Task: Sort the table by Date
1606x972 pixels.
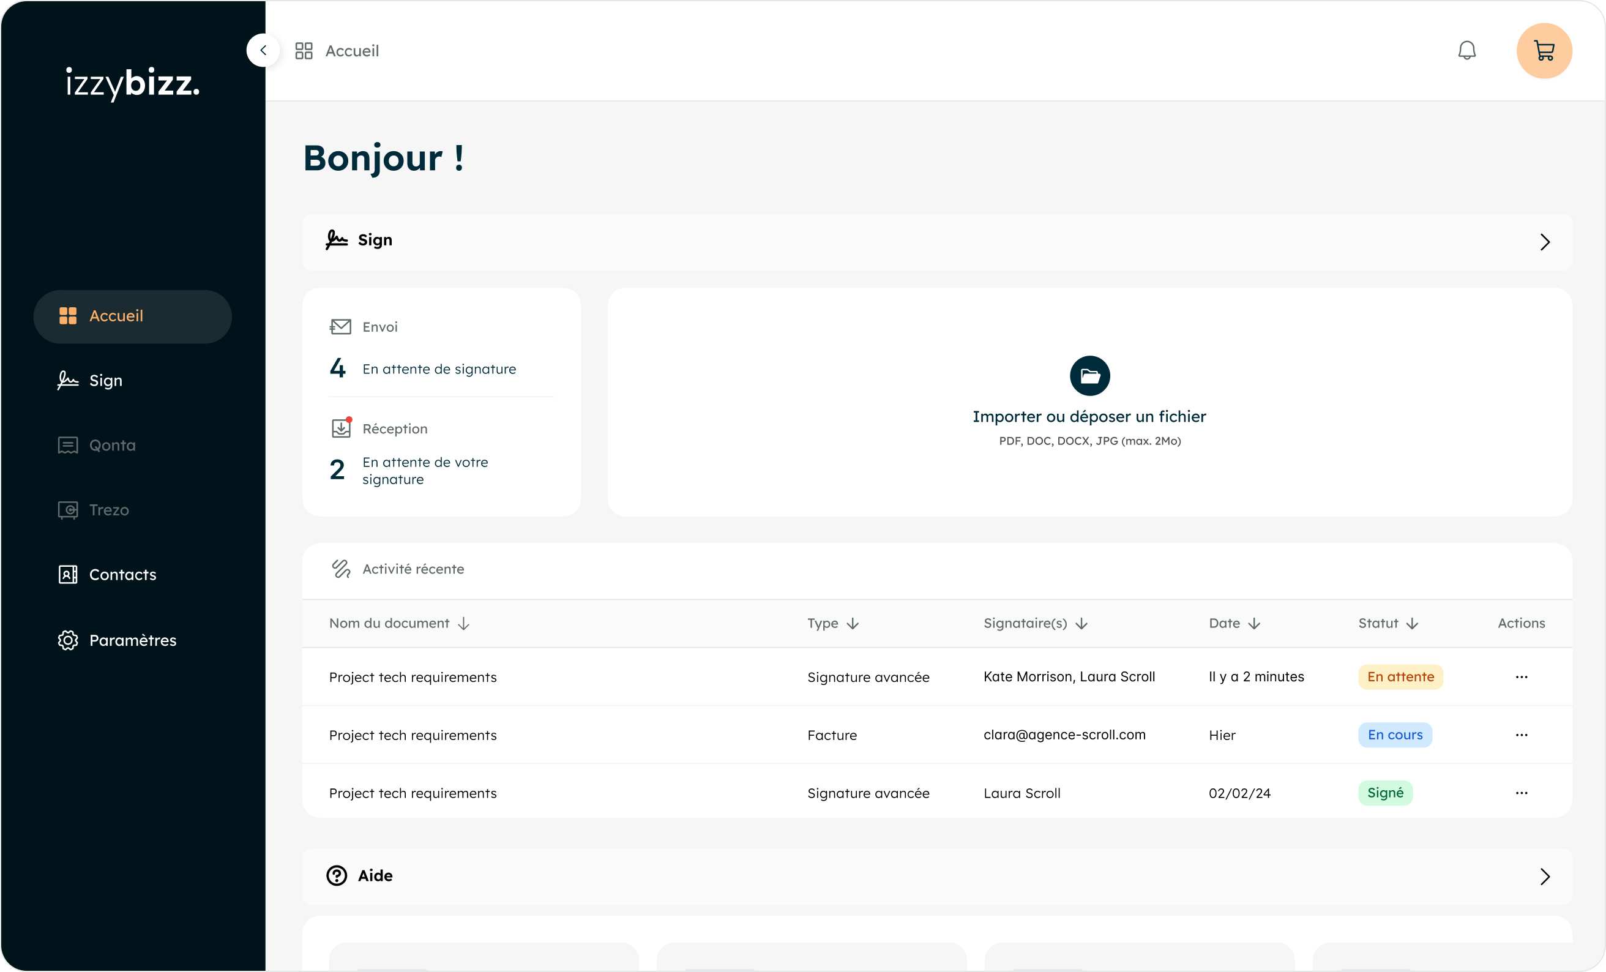Action: [1234, 623]
